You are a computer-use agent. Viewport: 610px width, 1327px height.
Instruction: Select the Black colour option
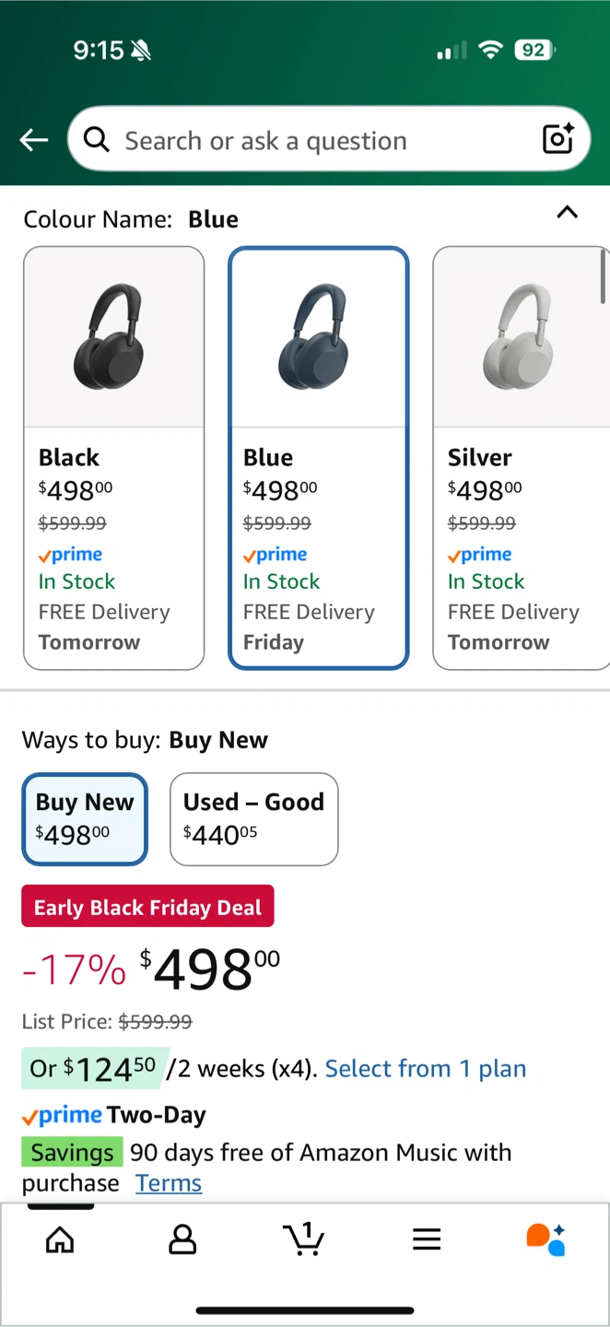click(x=113, y=457)
